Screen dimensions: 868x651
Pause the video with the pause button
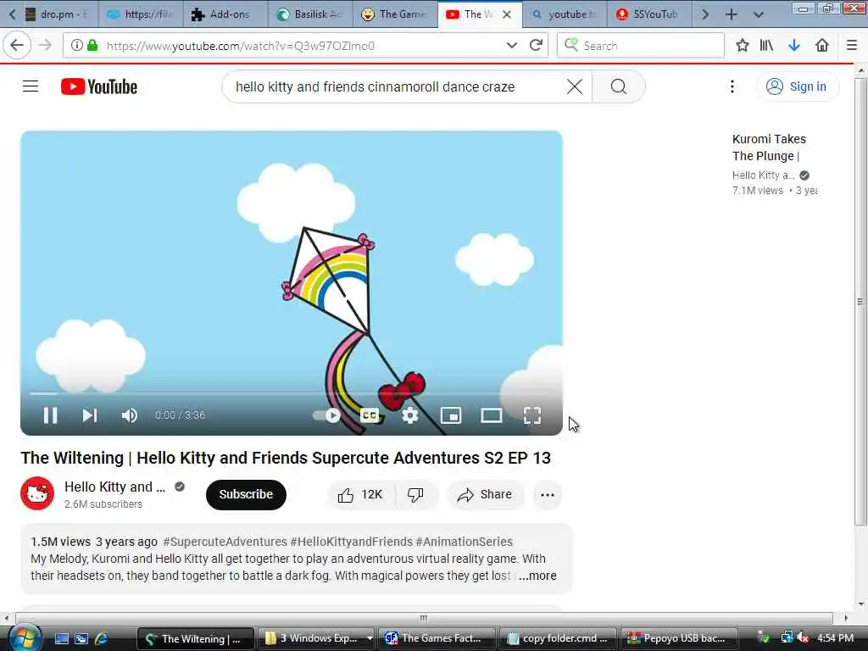(x=50, y=415)
